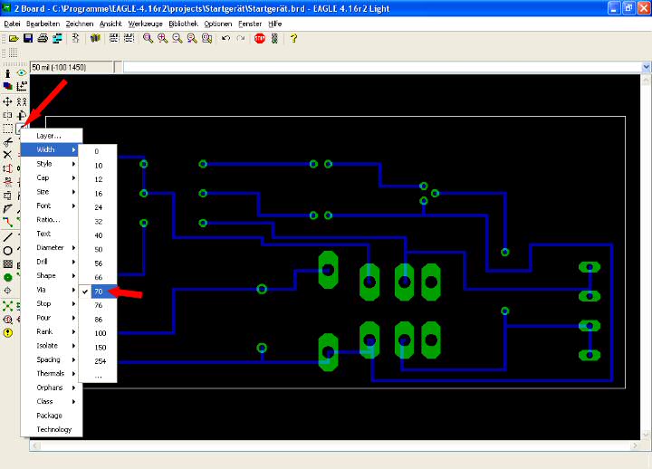652x469 pixels.
Task: Set the width to 100
Action: coord(99,333)
